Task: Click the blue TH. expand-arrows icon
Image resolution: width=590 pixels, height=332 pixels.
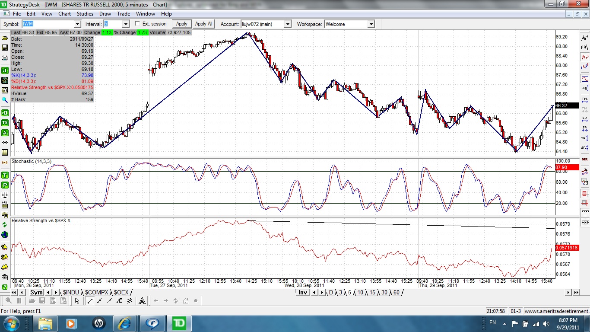Action: [x=585, y=99]
